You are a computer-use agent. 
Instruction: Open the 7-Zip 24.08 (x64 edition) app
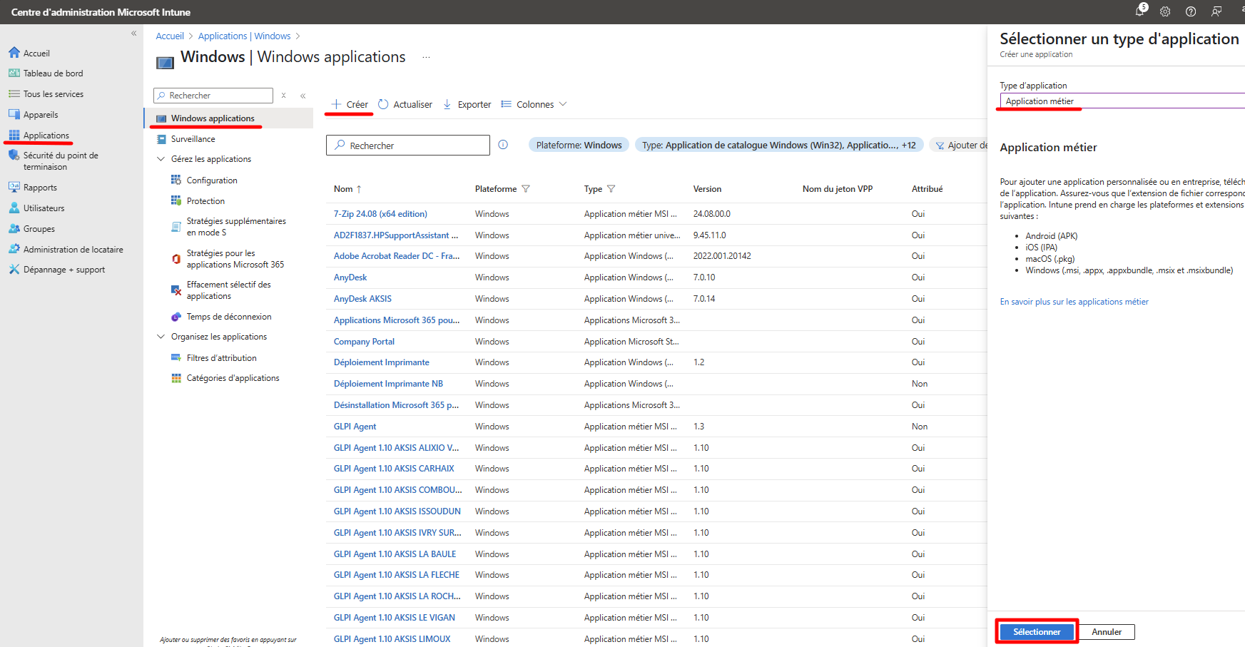pyautogui.click(x=380, y=214)
